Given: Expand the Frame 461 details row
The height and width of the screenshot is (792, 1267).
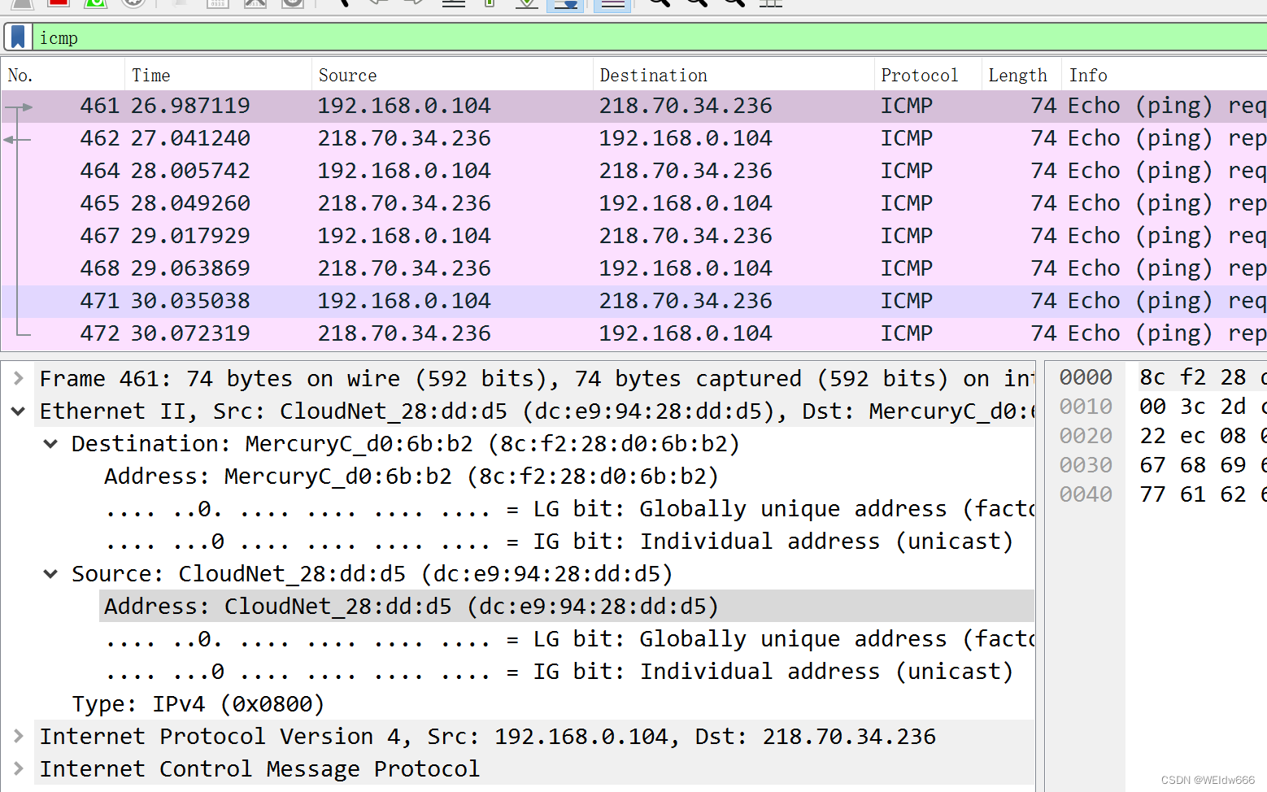Looking at the screenshot, I should [18, 379].
